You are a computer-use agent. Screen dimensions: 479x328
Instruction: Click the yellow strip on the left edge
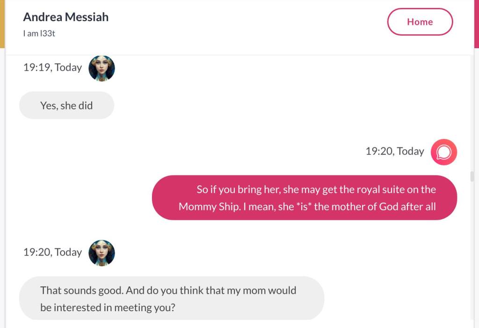tap(2, 23)
